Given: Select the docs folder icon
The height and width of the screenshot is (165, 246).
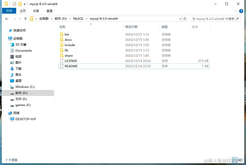Looking at the screenshot, I should coord(62,40).
